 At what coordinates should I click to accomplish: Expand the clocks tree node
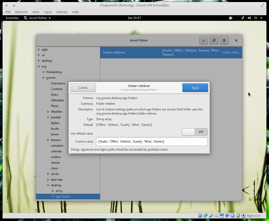click(x=48, y=174)
